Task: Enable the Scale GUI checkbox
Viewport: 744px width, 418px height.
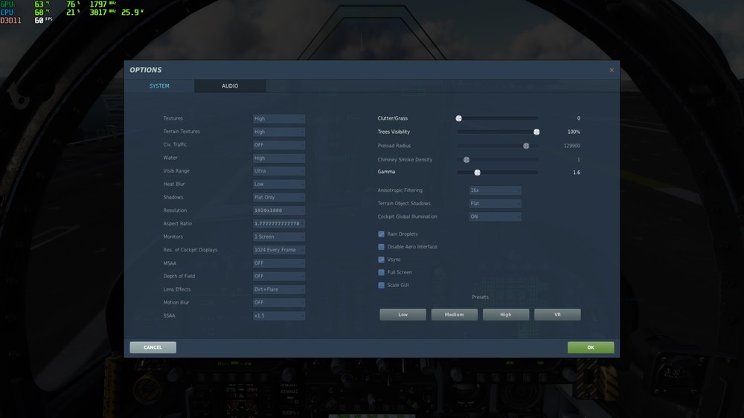Action: click(381, 285)
